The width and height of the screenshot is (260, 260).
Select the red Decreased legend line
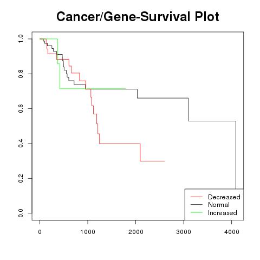197,197
